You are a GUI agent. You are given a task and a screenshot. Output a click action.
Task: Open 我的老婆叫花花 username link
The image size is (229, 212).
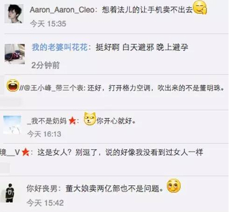tap(59, 47)
